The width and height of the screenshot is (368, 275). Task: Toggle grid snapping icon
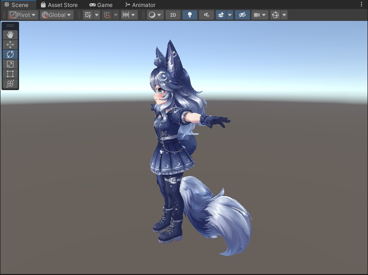point(107,15)
